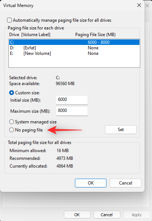Click the Currently allocated 4864 MB value
This screenshot has height=221, width=152.
click(x=65, y=166)
